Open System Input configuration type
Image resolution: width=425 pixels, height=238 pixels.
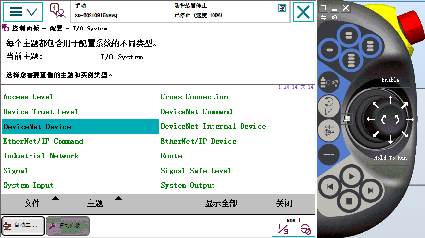[x=29, y=185]
